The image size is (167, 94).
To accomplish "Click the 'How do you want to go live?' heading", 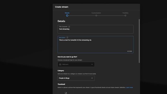I will 67,57.
